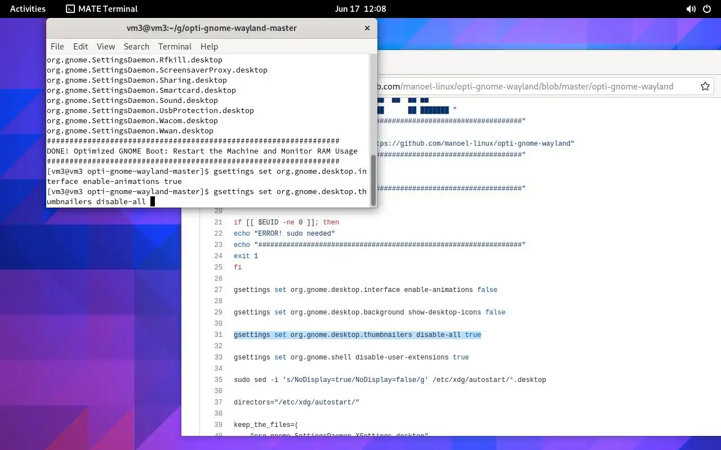Image resolution: width=721 pixels, height=450 pixels.
Task: Open the terminal File menu
Action: pos(57,47)
